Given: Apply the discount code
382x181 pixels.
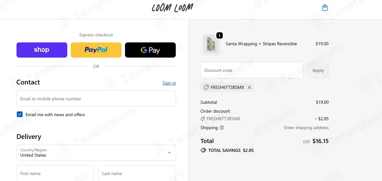Looking at the screenshot, I should pos(318,70).
